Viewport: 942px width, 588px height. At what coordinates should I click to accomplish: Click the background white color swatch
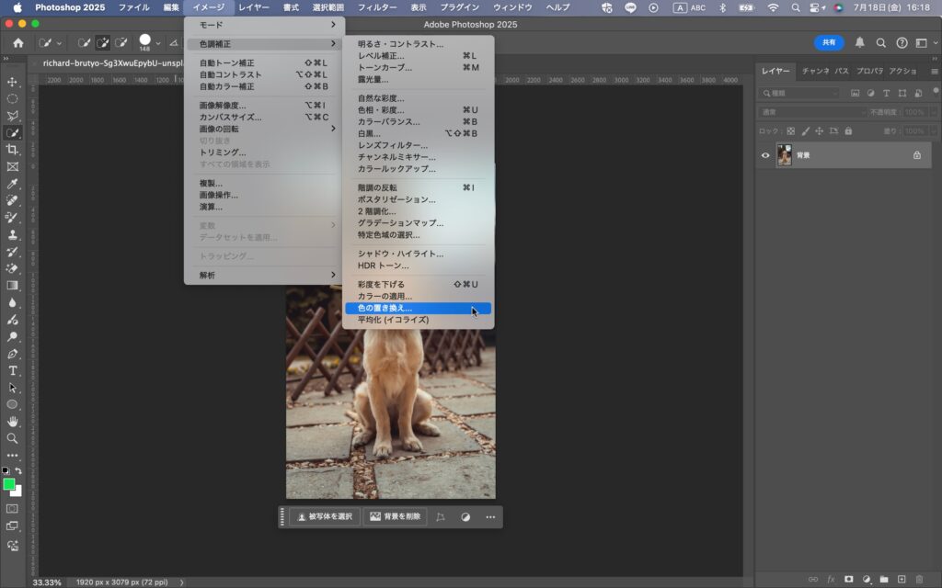click(18, 492)
